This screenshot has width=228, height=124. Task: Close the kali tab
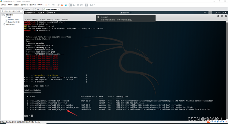pyautogui.click(x=41, y=9)
